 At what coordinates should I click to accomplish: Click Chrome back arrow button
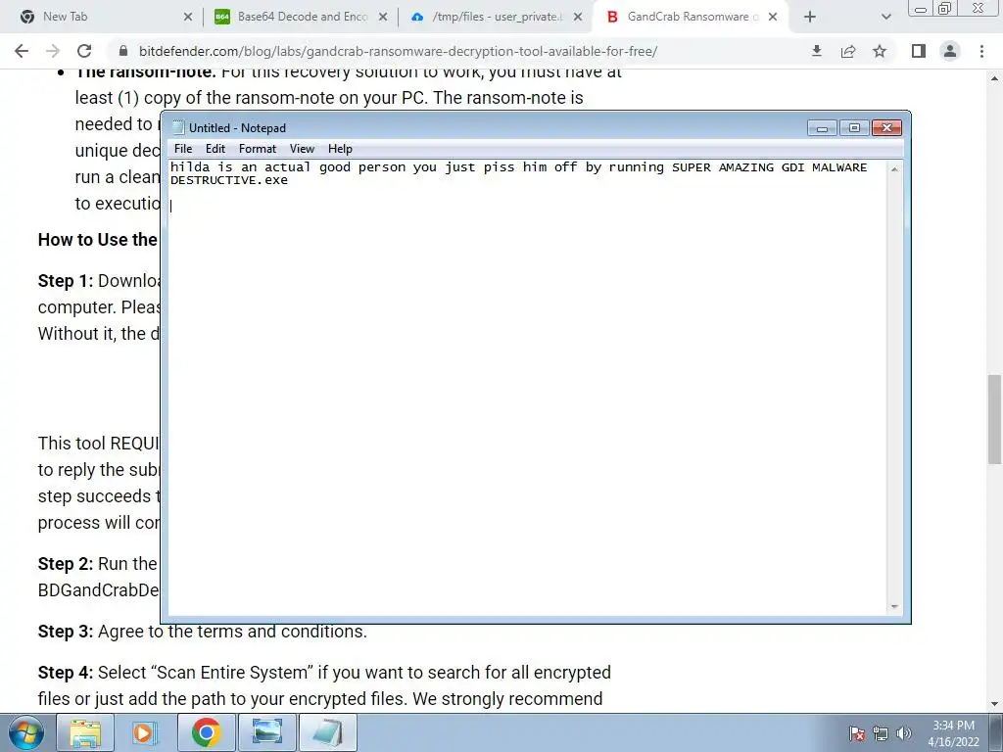click(x=22, y=51)
